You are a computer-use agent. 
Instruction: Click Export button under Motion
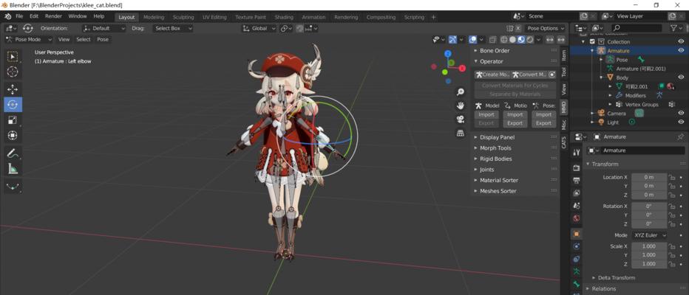click(x=515, y=123)
